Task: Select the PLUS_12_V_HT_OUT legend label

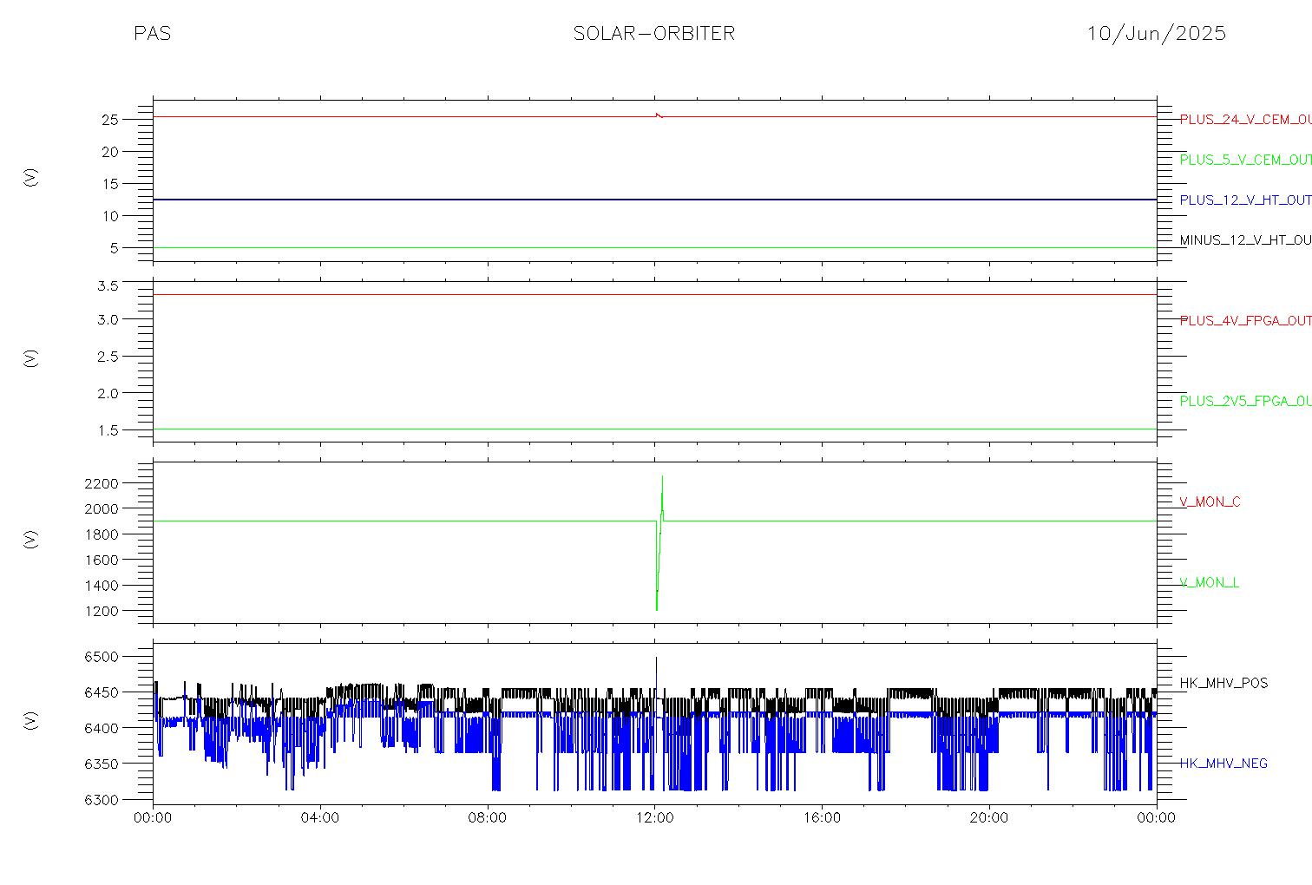Action: [x=1245, y=200]
